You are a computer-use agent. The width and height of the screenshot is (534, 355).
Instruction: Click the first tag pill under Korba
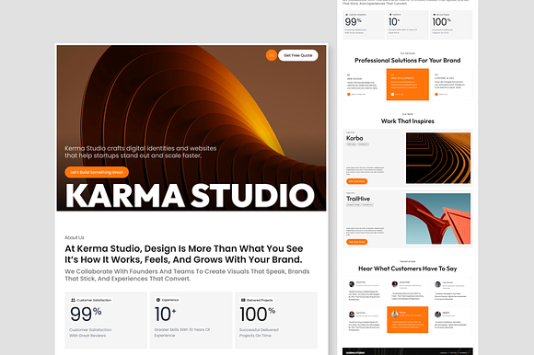352,144
